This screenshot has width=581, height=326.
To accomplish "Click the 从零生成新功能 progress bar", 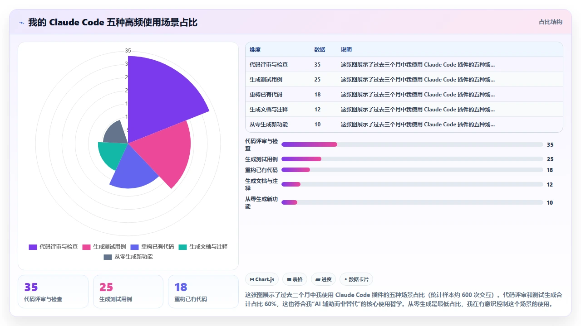I will click(x=412, y=202).
